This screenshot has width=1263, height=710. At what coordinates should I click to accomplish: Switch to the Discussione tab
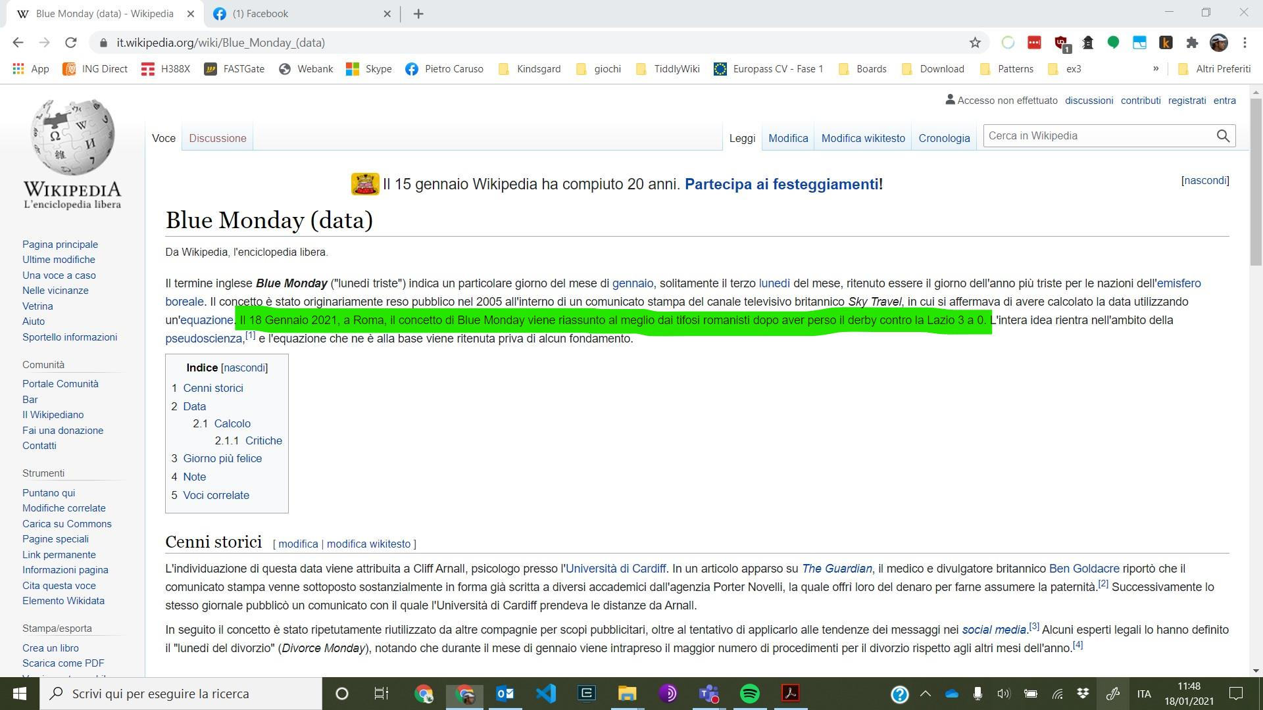pos(218,138)
